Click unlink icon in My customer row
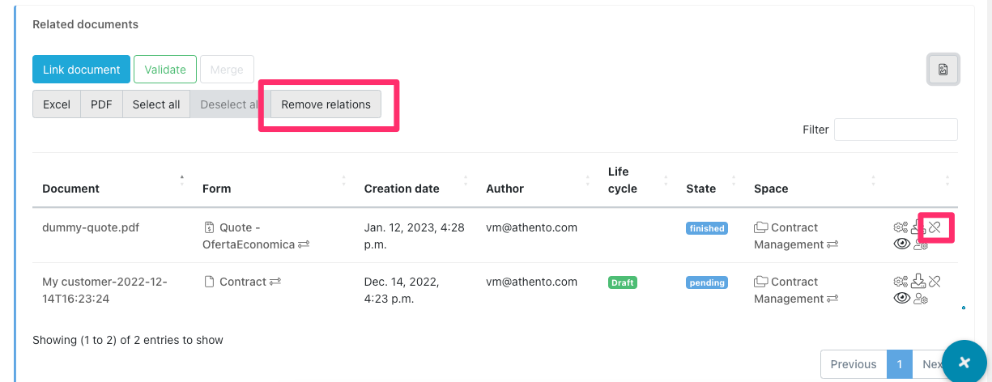The width and height of the screenshot is (992, 382). [x=935, y=282]
